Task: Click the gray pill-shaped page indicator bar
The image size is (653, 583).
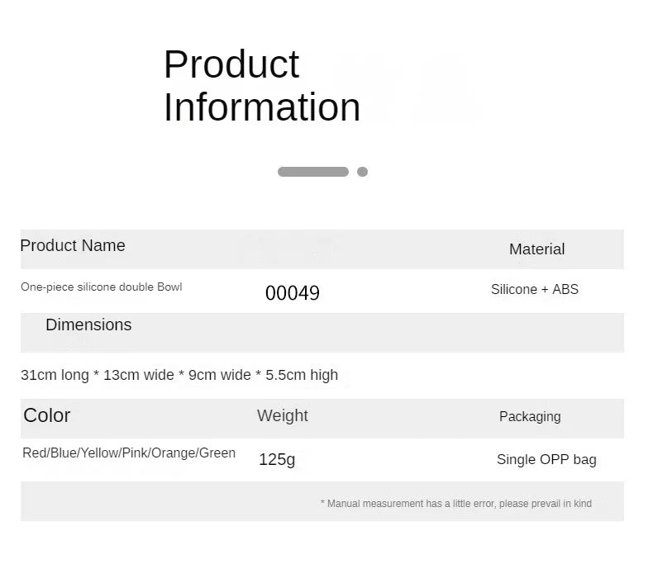Action: coord(312,172)
